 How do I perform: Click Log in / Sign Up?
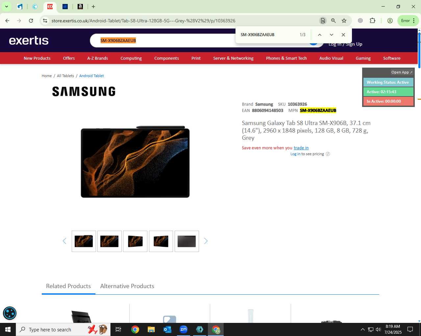pos(345,44)
